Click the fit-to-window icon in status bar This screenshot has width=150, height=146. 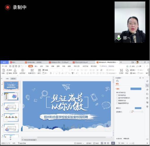tap(119, 143)
